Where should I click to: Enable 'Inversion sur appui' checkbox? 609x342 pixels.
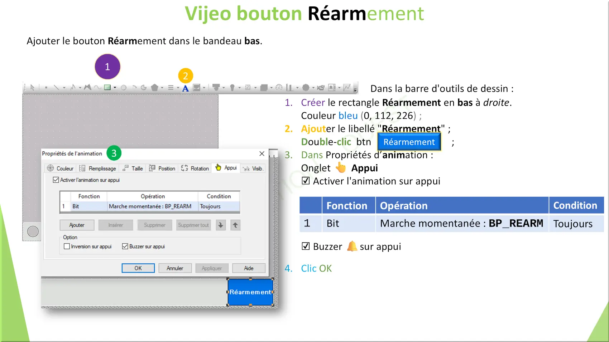click(x=67, y=246)
